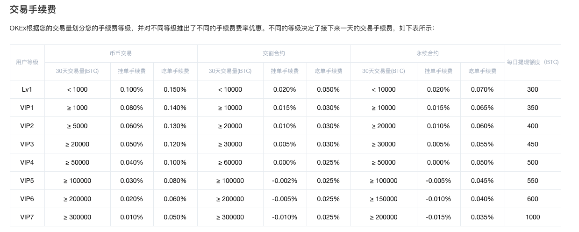Click the Lv1 daily withdrawal limit 300
Screen dimensions: 579x232
click(x=533, y=89)
